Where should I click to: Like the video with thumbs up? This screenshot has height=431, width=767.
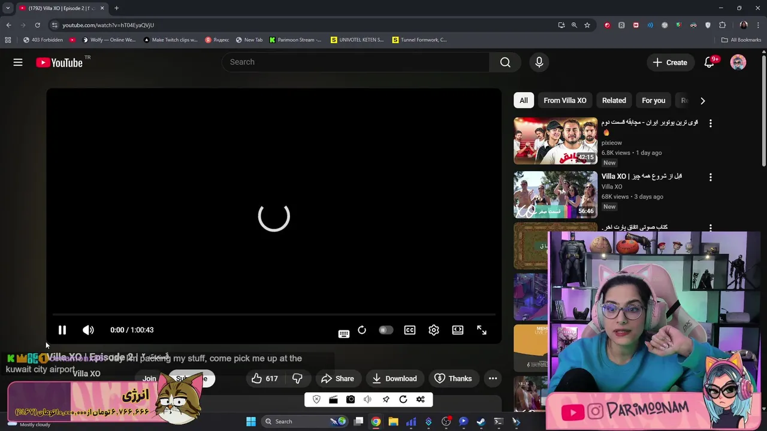coord(264,378)
